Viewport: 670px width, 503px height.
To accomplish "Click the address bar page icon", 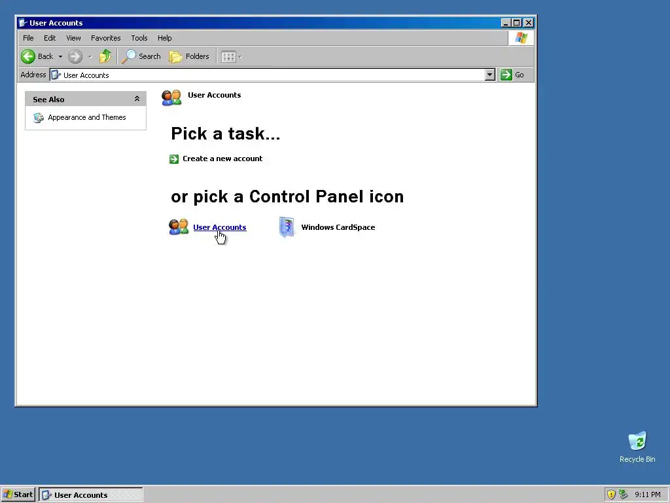I will (56, 75).
